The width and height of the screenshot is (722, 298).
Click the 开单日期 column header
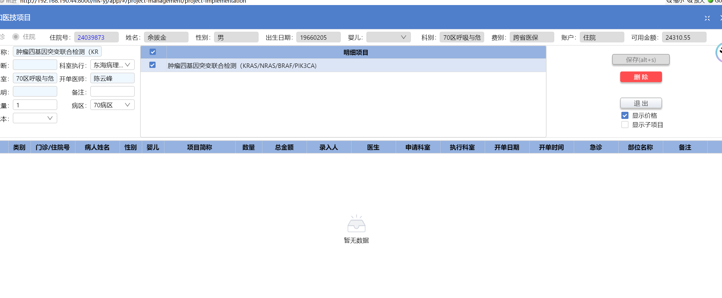click(x=507, y=147)
